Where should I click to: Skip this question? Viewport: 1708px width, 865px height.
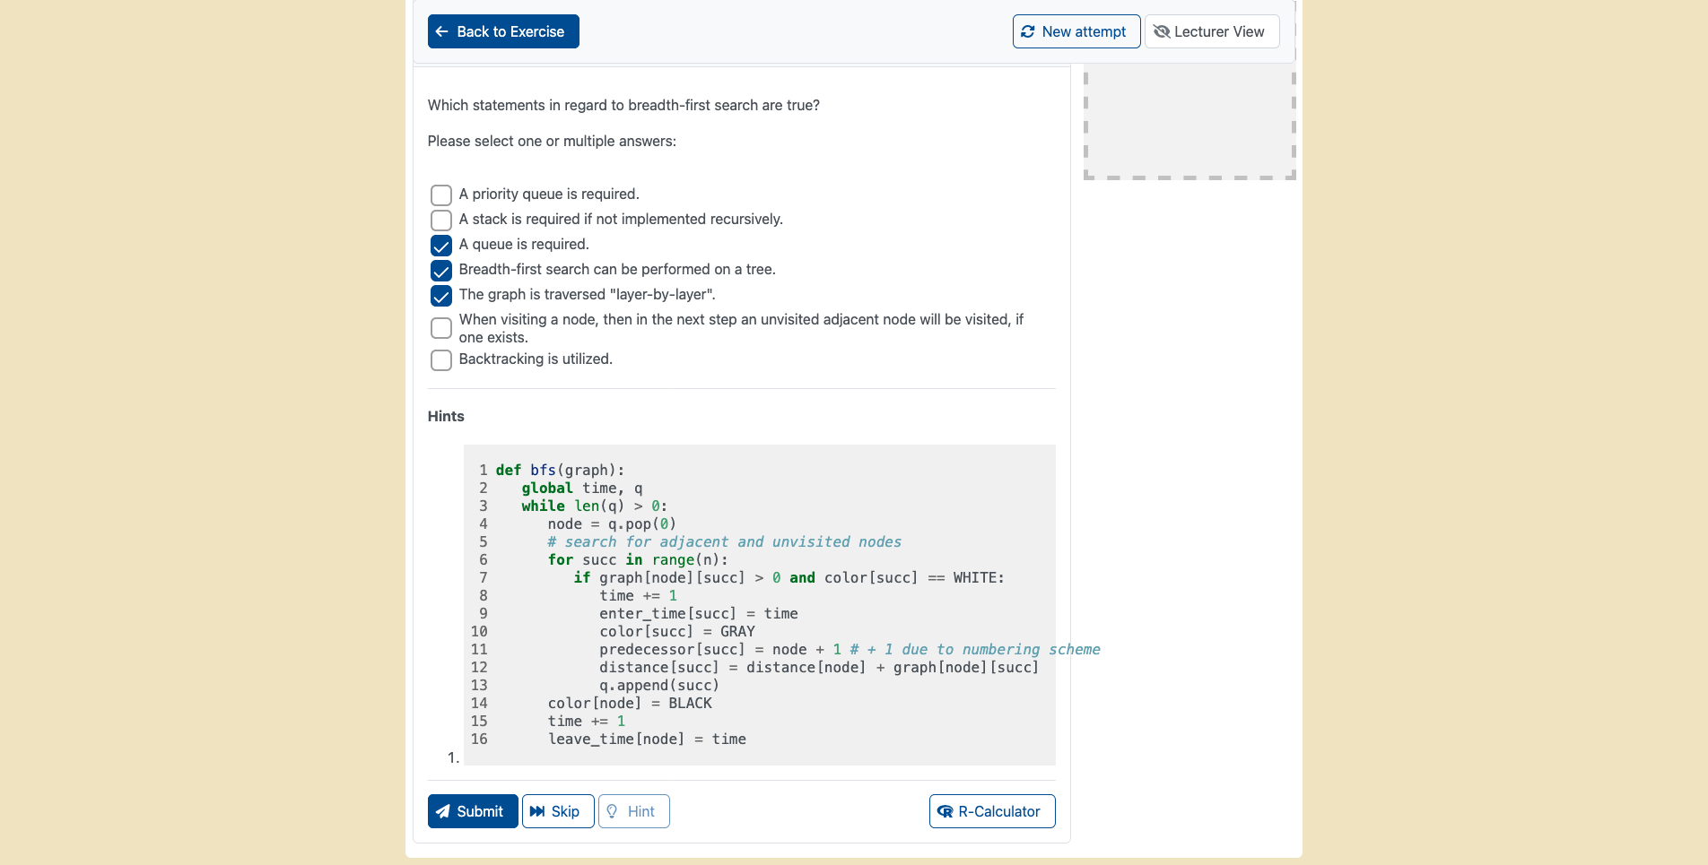tap(558, 811)
